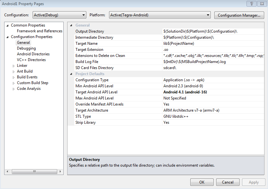Select the Output Directory property label

[x=90, y=31]
